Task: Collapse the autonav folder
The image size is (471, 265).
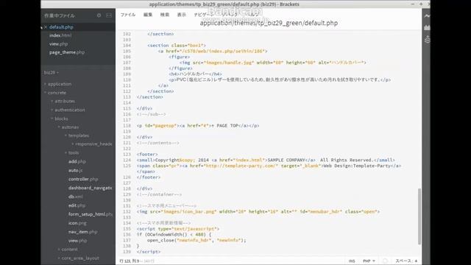Action: (70, 127)
